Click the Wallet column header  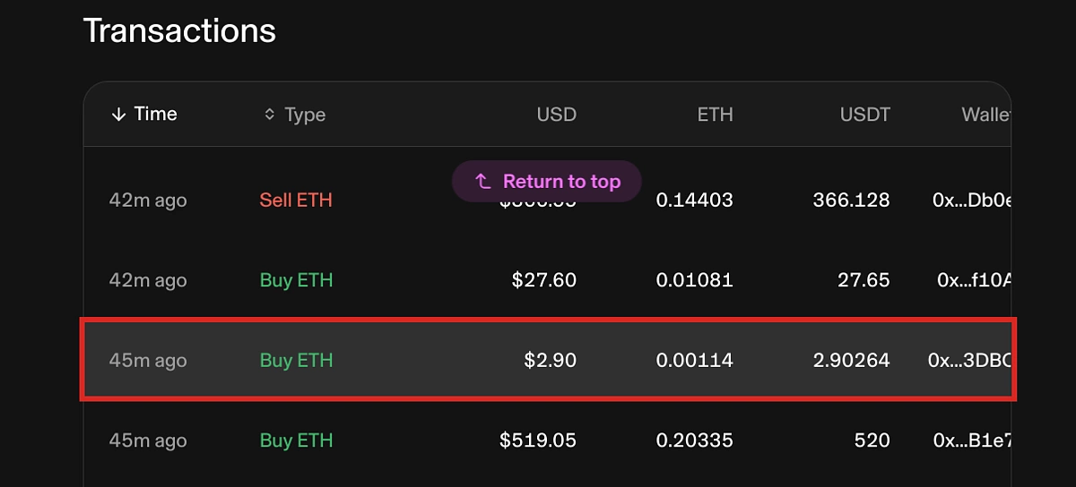[x=986, y=115]
